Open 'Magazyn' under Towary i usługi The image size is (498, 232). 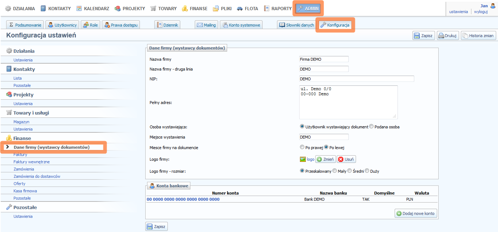click(21, 122)
